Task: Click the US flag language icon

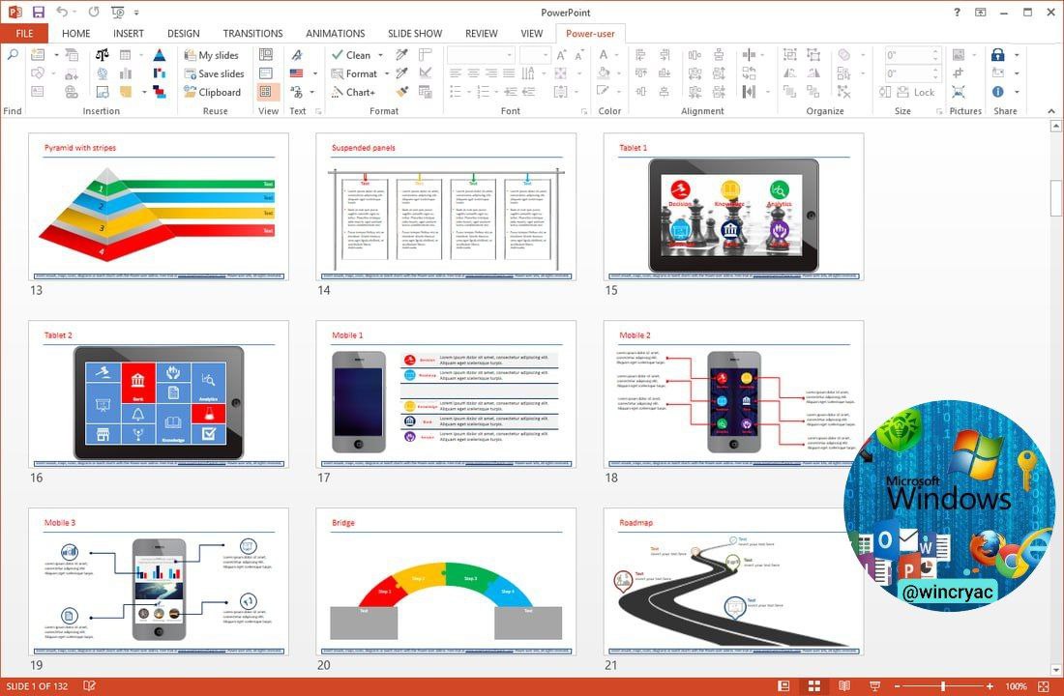Action: click(297, 73)
